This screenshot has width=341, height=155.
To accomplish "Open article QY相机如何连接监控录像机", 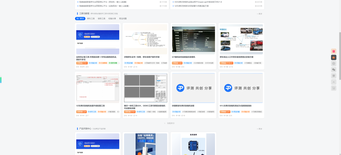I will [183, 57].
